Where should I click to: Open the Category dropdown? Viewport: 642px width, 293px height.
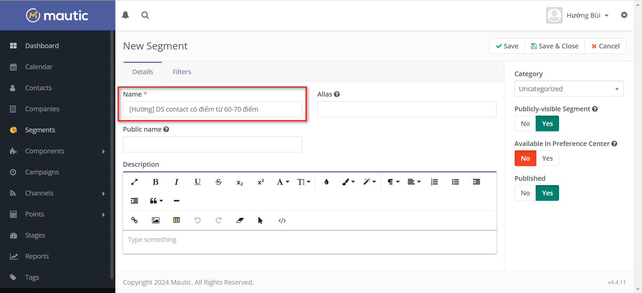pyautogui.click(x=568, y=89)
